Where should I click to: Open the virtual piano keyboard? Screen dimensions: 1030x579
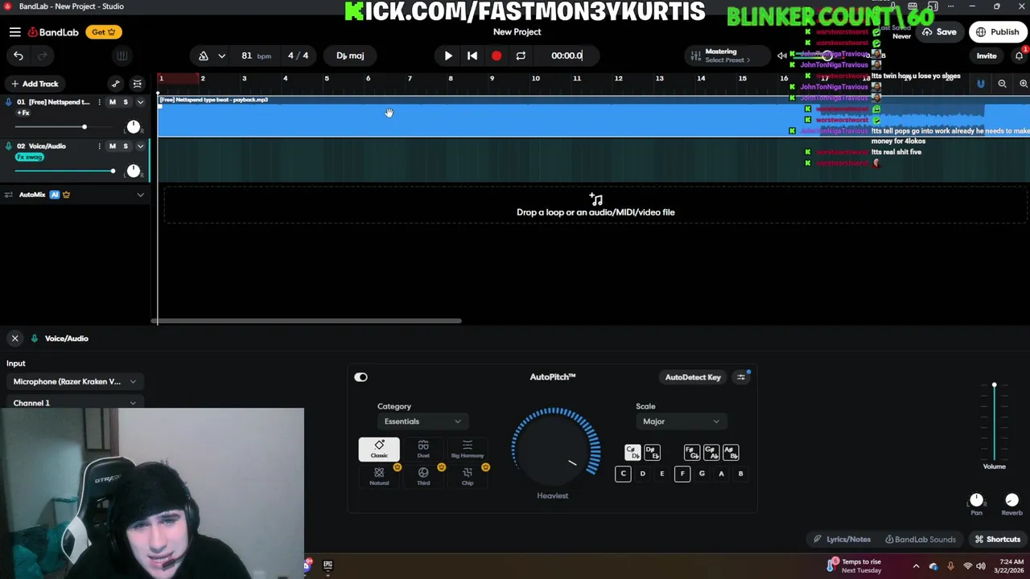click(x=122, y=55)
